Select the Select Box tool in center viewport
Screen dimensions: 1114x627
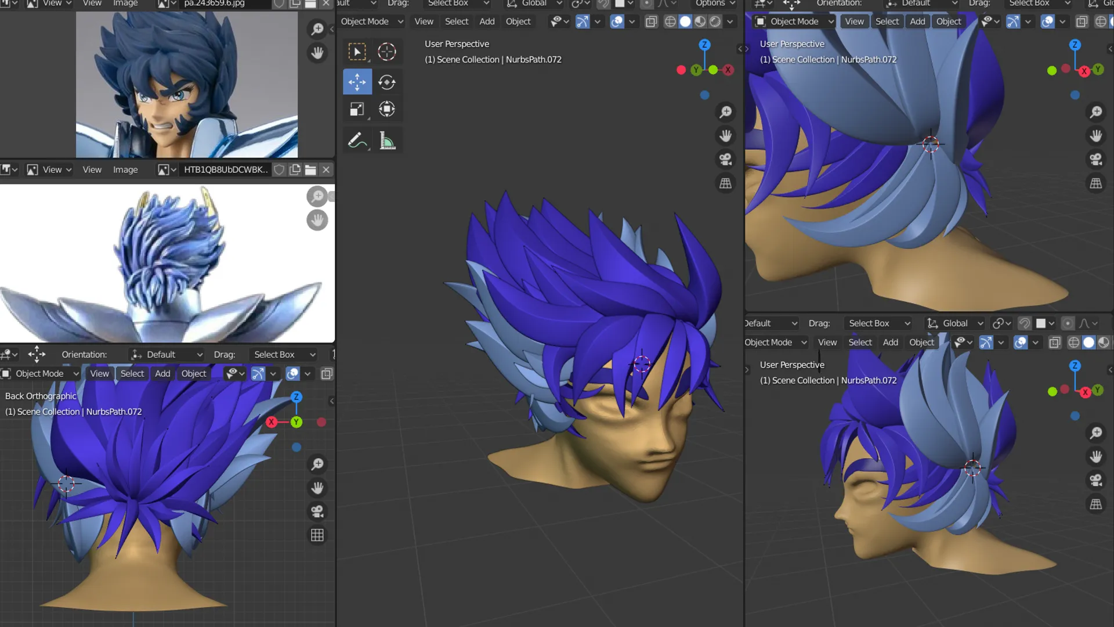tap(357, 52)
